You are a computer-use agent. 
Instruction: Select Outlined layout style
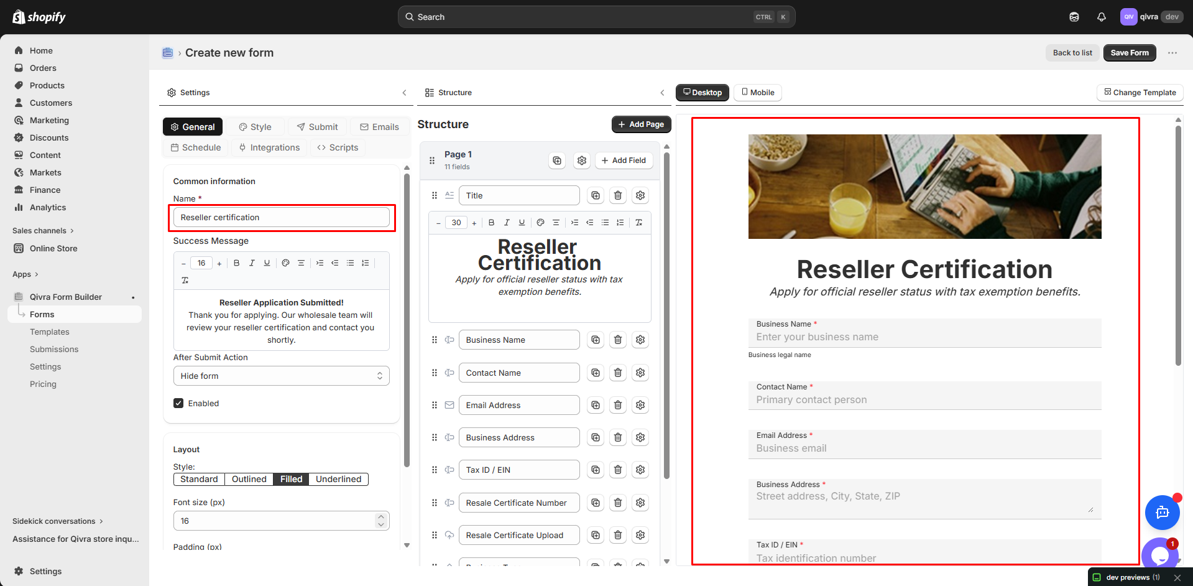(x=249, y=479)
